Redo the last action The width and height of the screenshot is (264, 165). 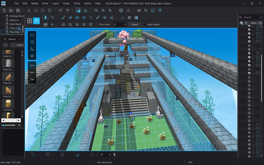pos(67,10)
